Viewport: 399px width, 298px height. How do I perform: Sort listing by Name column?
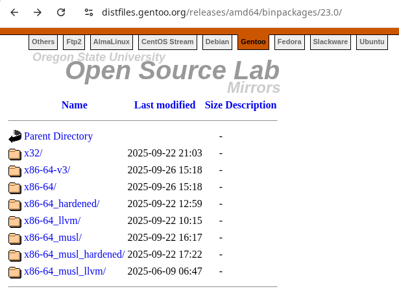pos(75,105)
